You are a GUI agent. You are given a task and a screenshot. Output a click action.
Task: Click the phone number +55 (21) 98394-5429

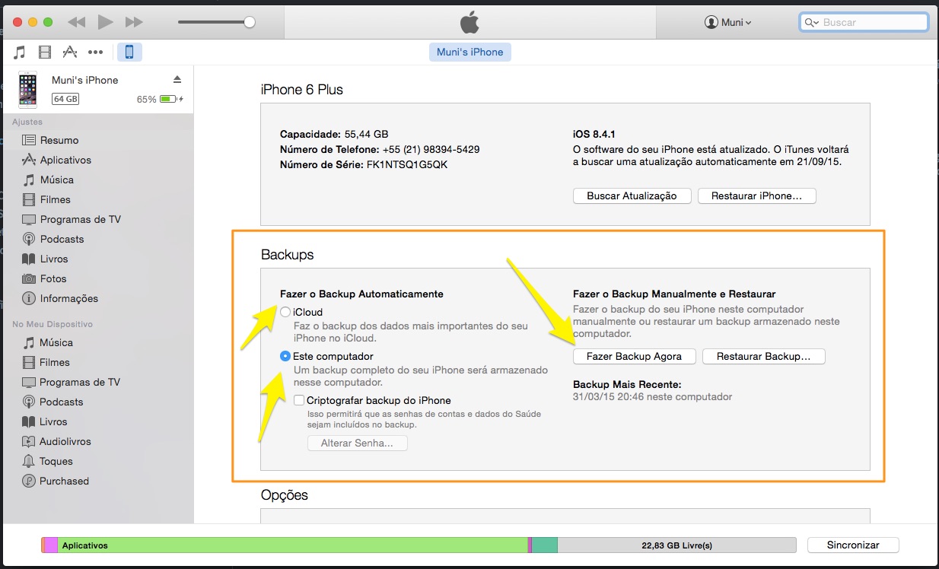[431, 149]
